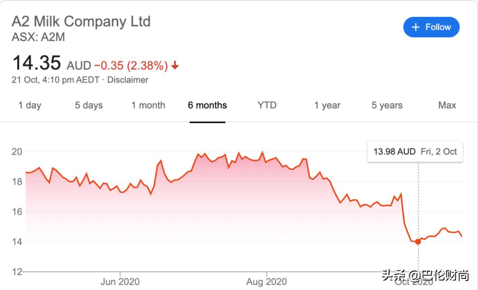478x290 pixels.
Task: Select the 5 years tab
Action: 387,105
